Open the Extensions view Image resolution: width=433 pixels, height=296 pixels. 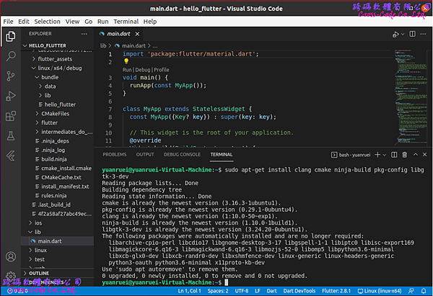click(x=12, y=117)
